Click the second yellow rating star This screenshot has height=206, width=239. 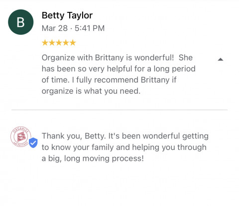coord(52,43)
